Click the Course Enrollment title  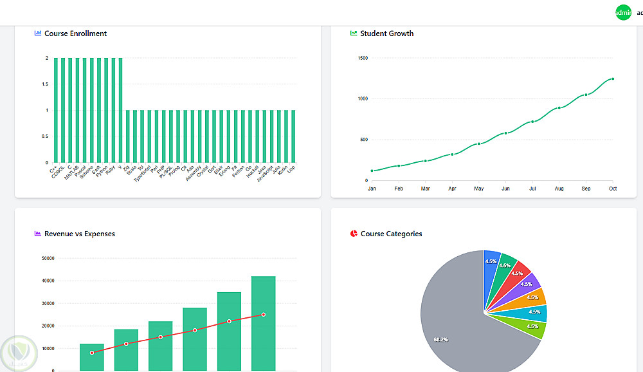75,33
